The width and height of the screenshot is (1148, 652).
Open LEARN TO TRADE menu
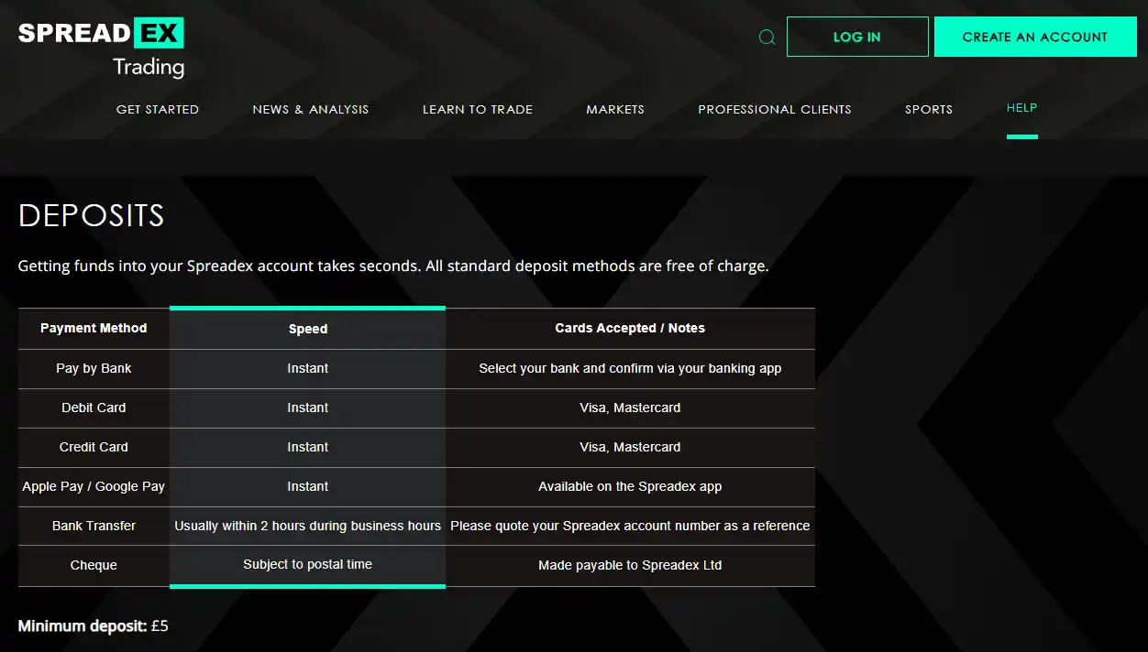(x=478, y=109)
